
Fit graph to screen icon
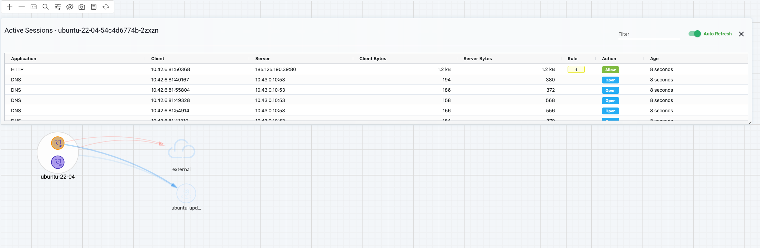pos(34,7)
